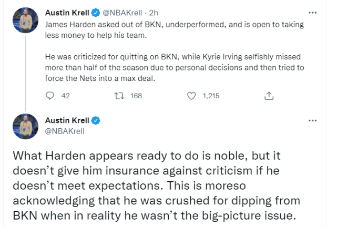The height and width of the screenshot is (227, 337).
Task: Open more options on the 2h tweet
Action: [x=313, y=12]
